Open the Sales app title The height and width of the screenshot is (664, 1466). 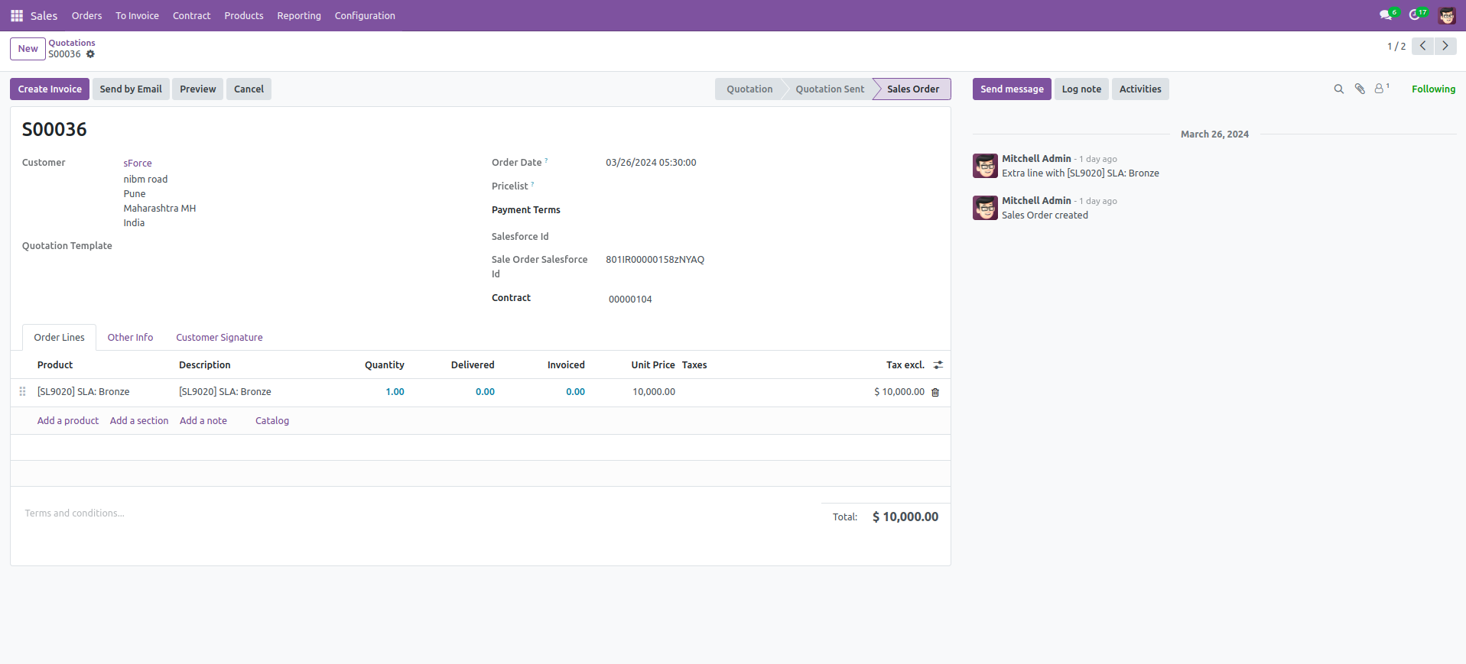(44, 15)
